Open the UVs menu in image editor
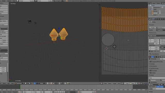 pos(119,83)
